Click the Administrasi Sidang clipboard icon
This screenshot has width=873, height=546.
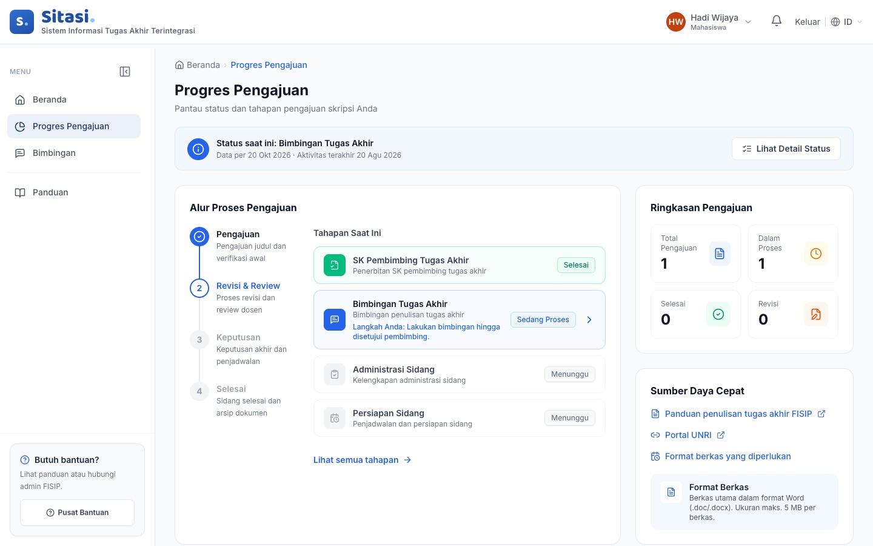click(x=335, y=374)
